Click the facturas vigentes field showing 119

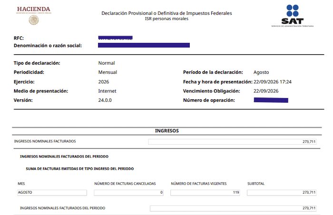tap(205, 193)
